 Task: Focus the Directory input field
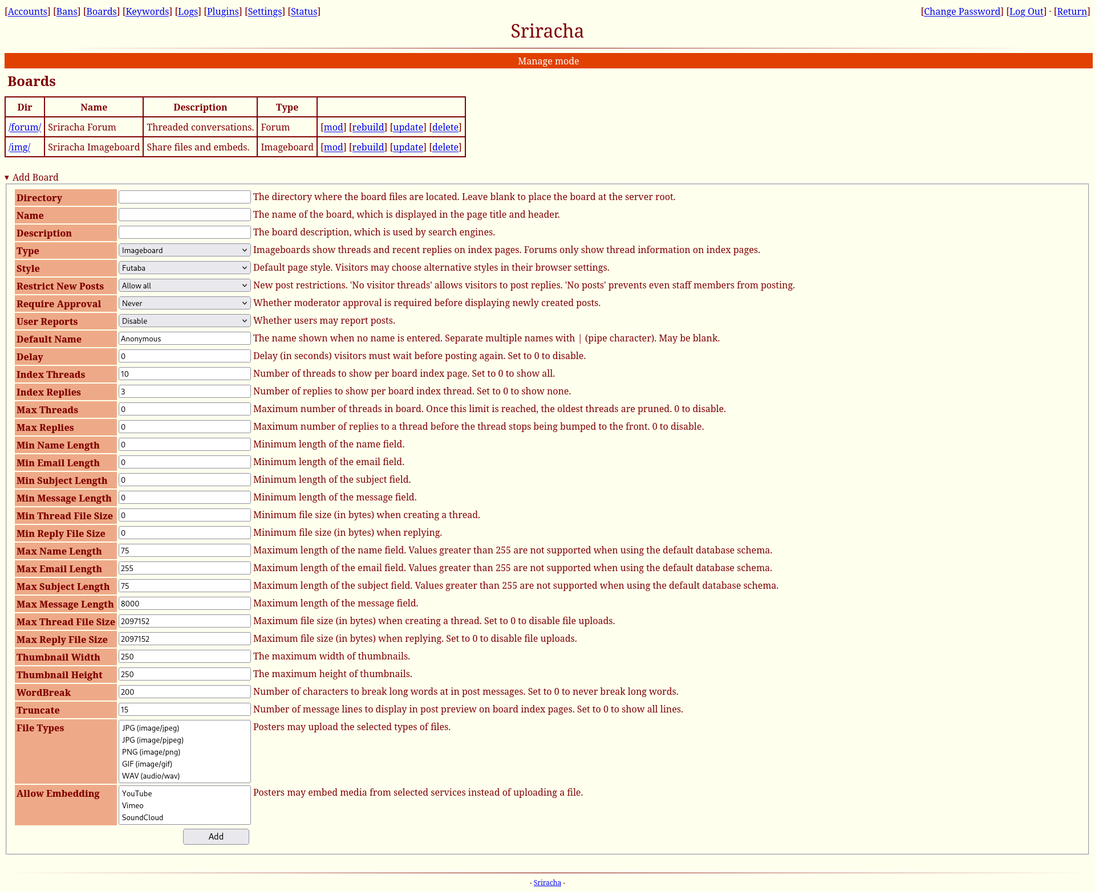click(x=185, y=197)
